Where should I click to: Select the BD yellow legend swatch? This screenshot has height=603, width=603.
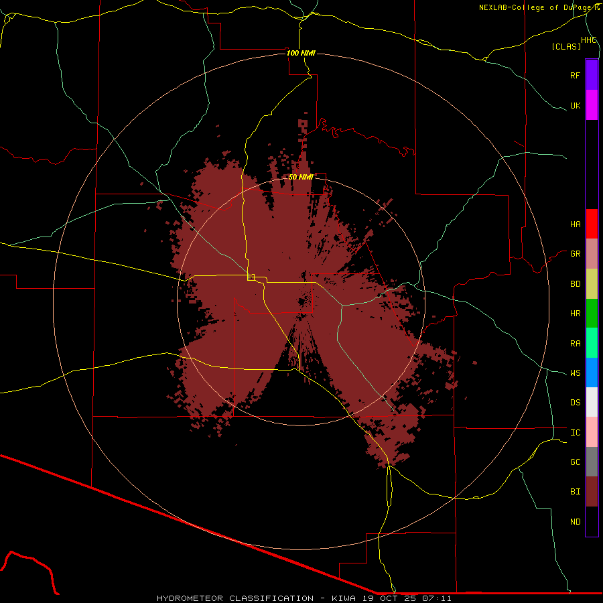point(592,284)
